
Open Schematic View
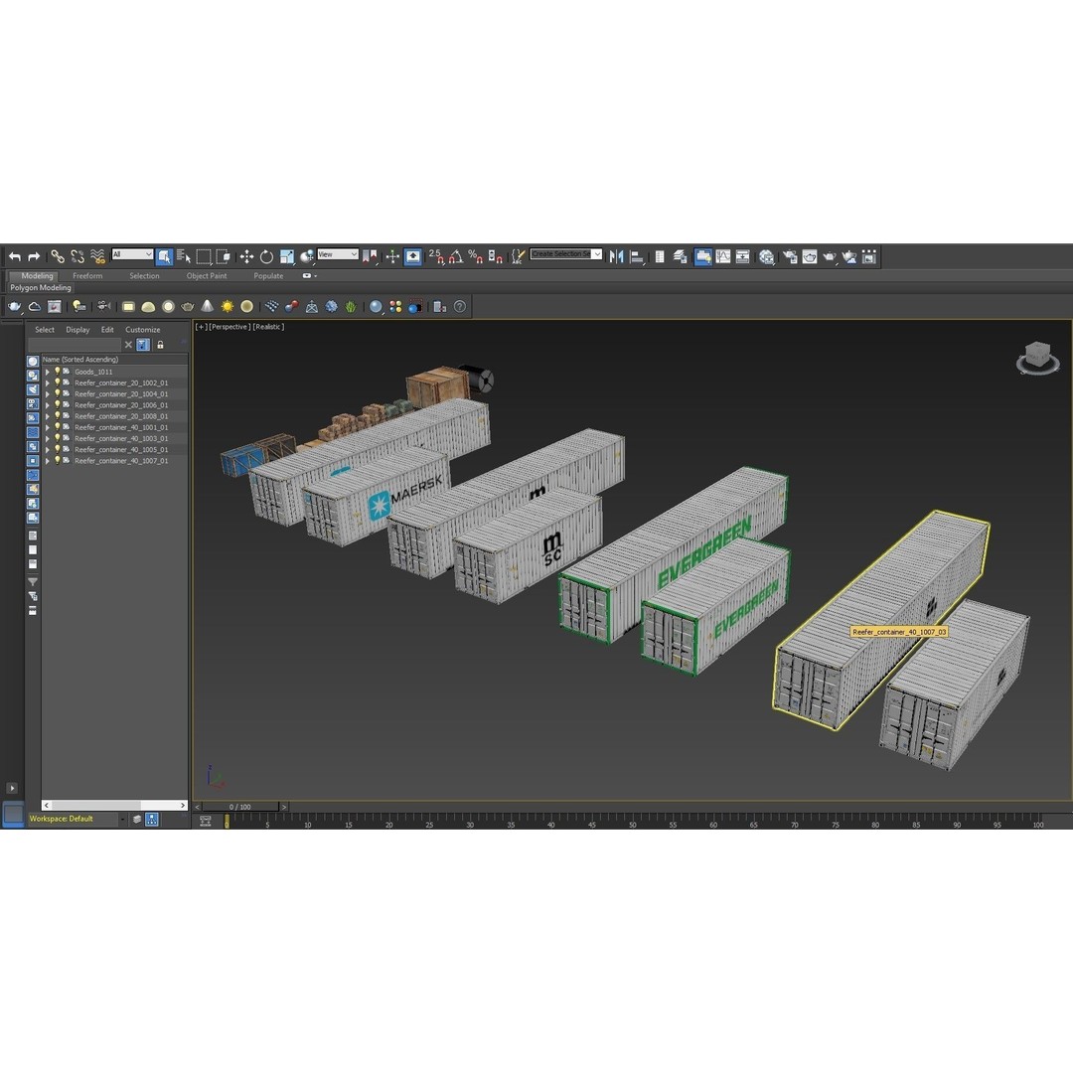point(742,256)
